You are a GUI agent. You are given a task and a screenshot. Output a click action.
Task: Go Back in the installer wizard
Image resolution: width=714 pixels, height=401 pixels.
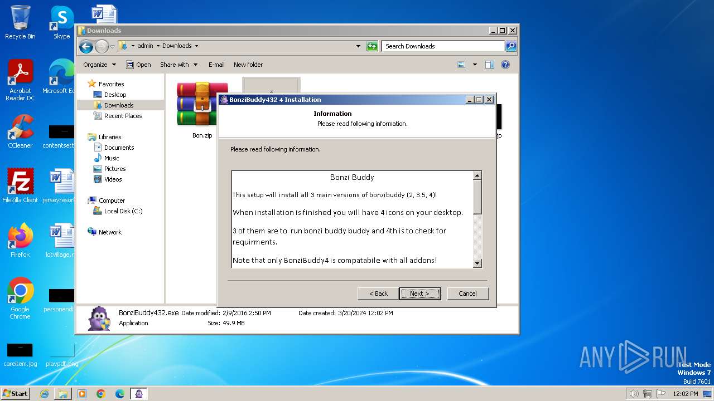[378, 294]
